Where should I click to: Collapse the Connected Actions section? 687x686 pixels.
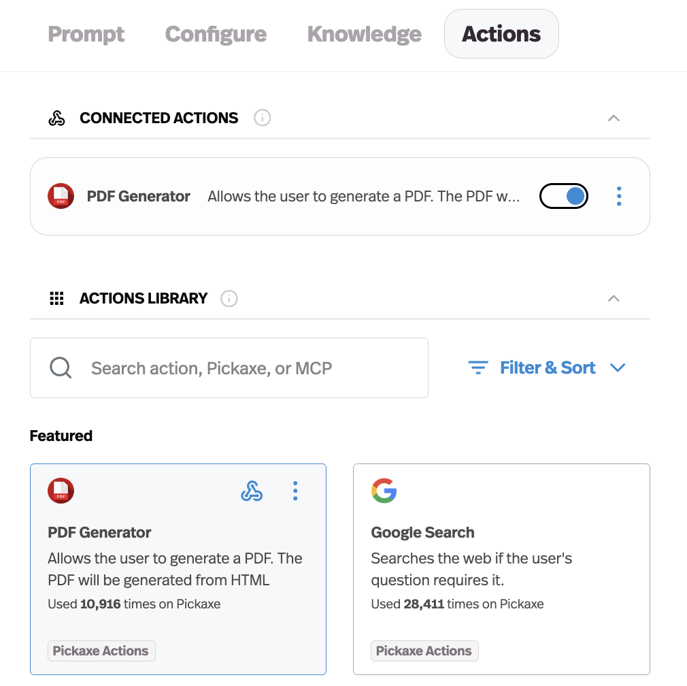click(614, 118)
